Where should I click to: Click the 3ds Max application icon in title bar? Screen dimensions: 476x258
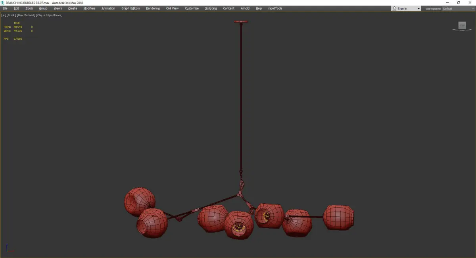[x=2, y=2]
